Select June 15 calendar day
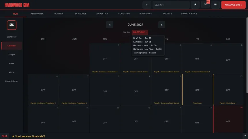This screenshot has width=248, height=139. [x=105, y=119]
